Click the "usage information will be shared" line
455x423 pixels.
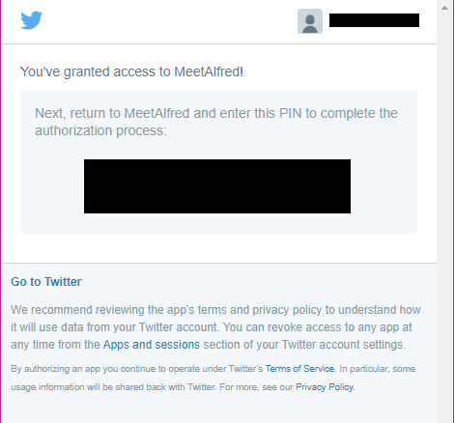pyautogui.click(x=183, y=387)
